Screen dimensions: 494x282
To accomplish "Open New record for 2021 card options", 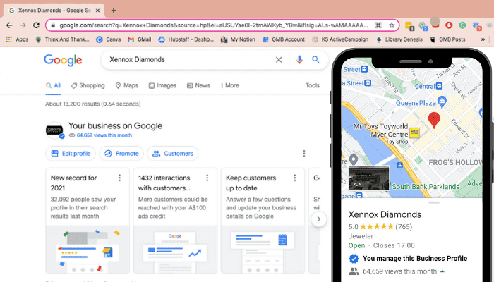I will [x=119, y=178].
